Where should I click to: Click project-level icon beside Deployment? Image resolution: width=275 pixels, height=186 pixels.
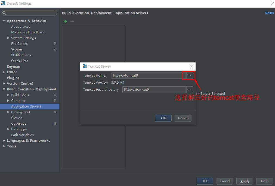[x=55, y=112]
